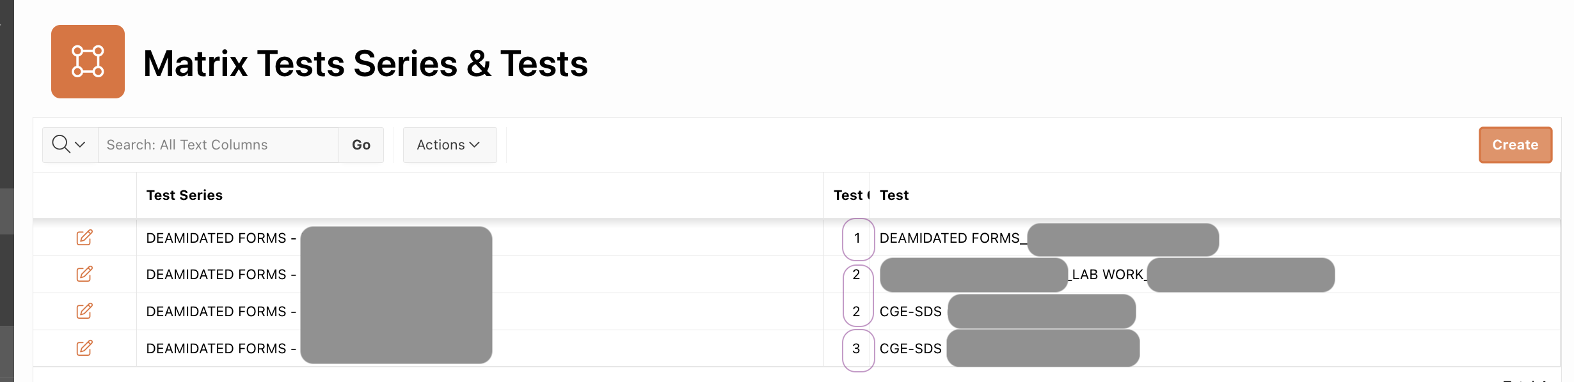Click the Test Series cell beside order 1
Image resolution: width=1574 pixels, height=382 pixels.
(216, 238)
